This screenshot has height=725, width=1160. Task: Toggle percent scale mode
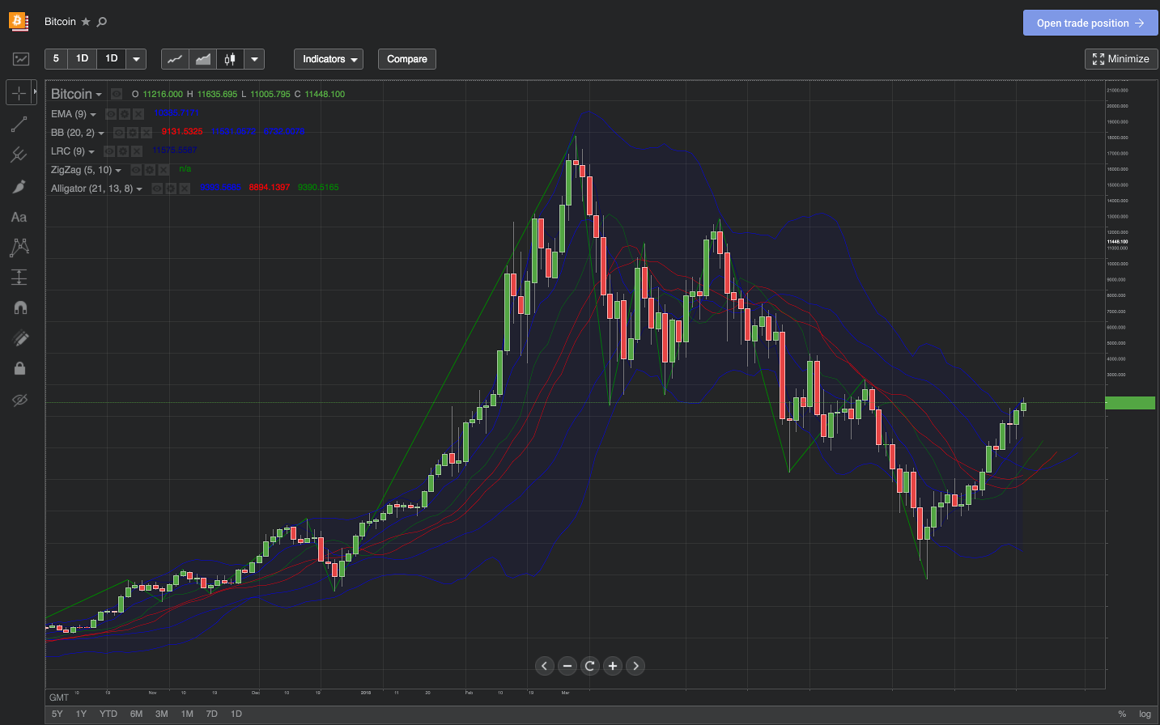[1122, 714]
